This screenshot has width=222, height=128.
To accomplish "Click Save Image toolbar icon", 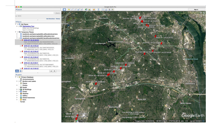I will pos(110,10).
